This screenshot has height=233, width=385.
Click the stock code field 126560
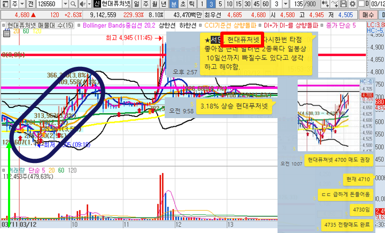[x=49, y=4]
